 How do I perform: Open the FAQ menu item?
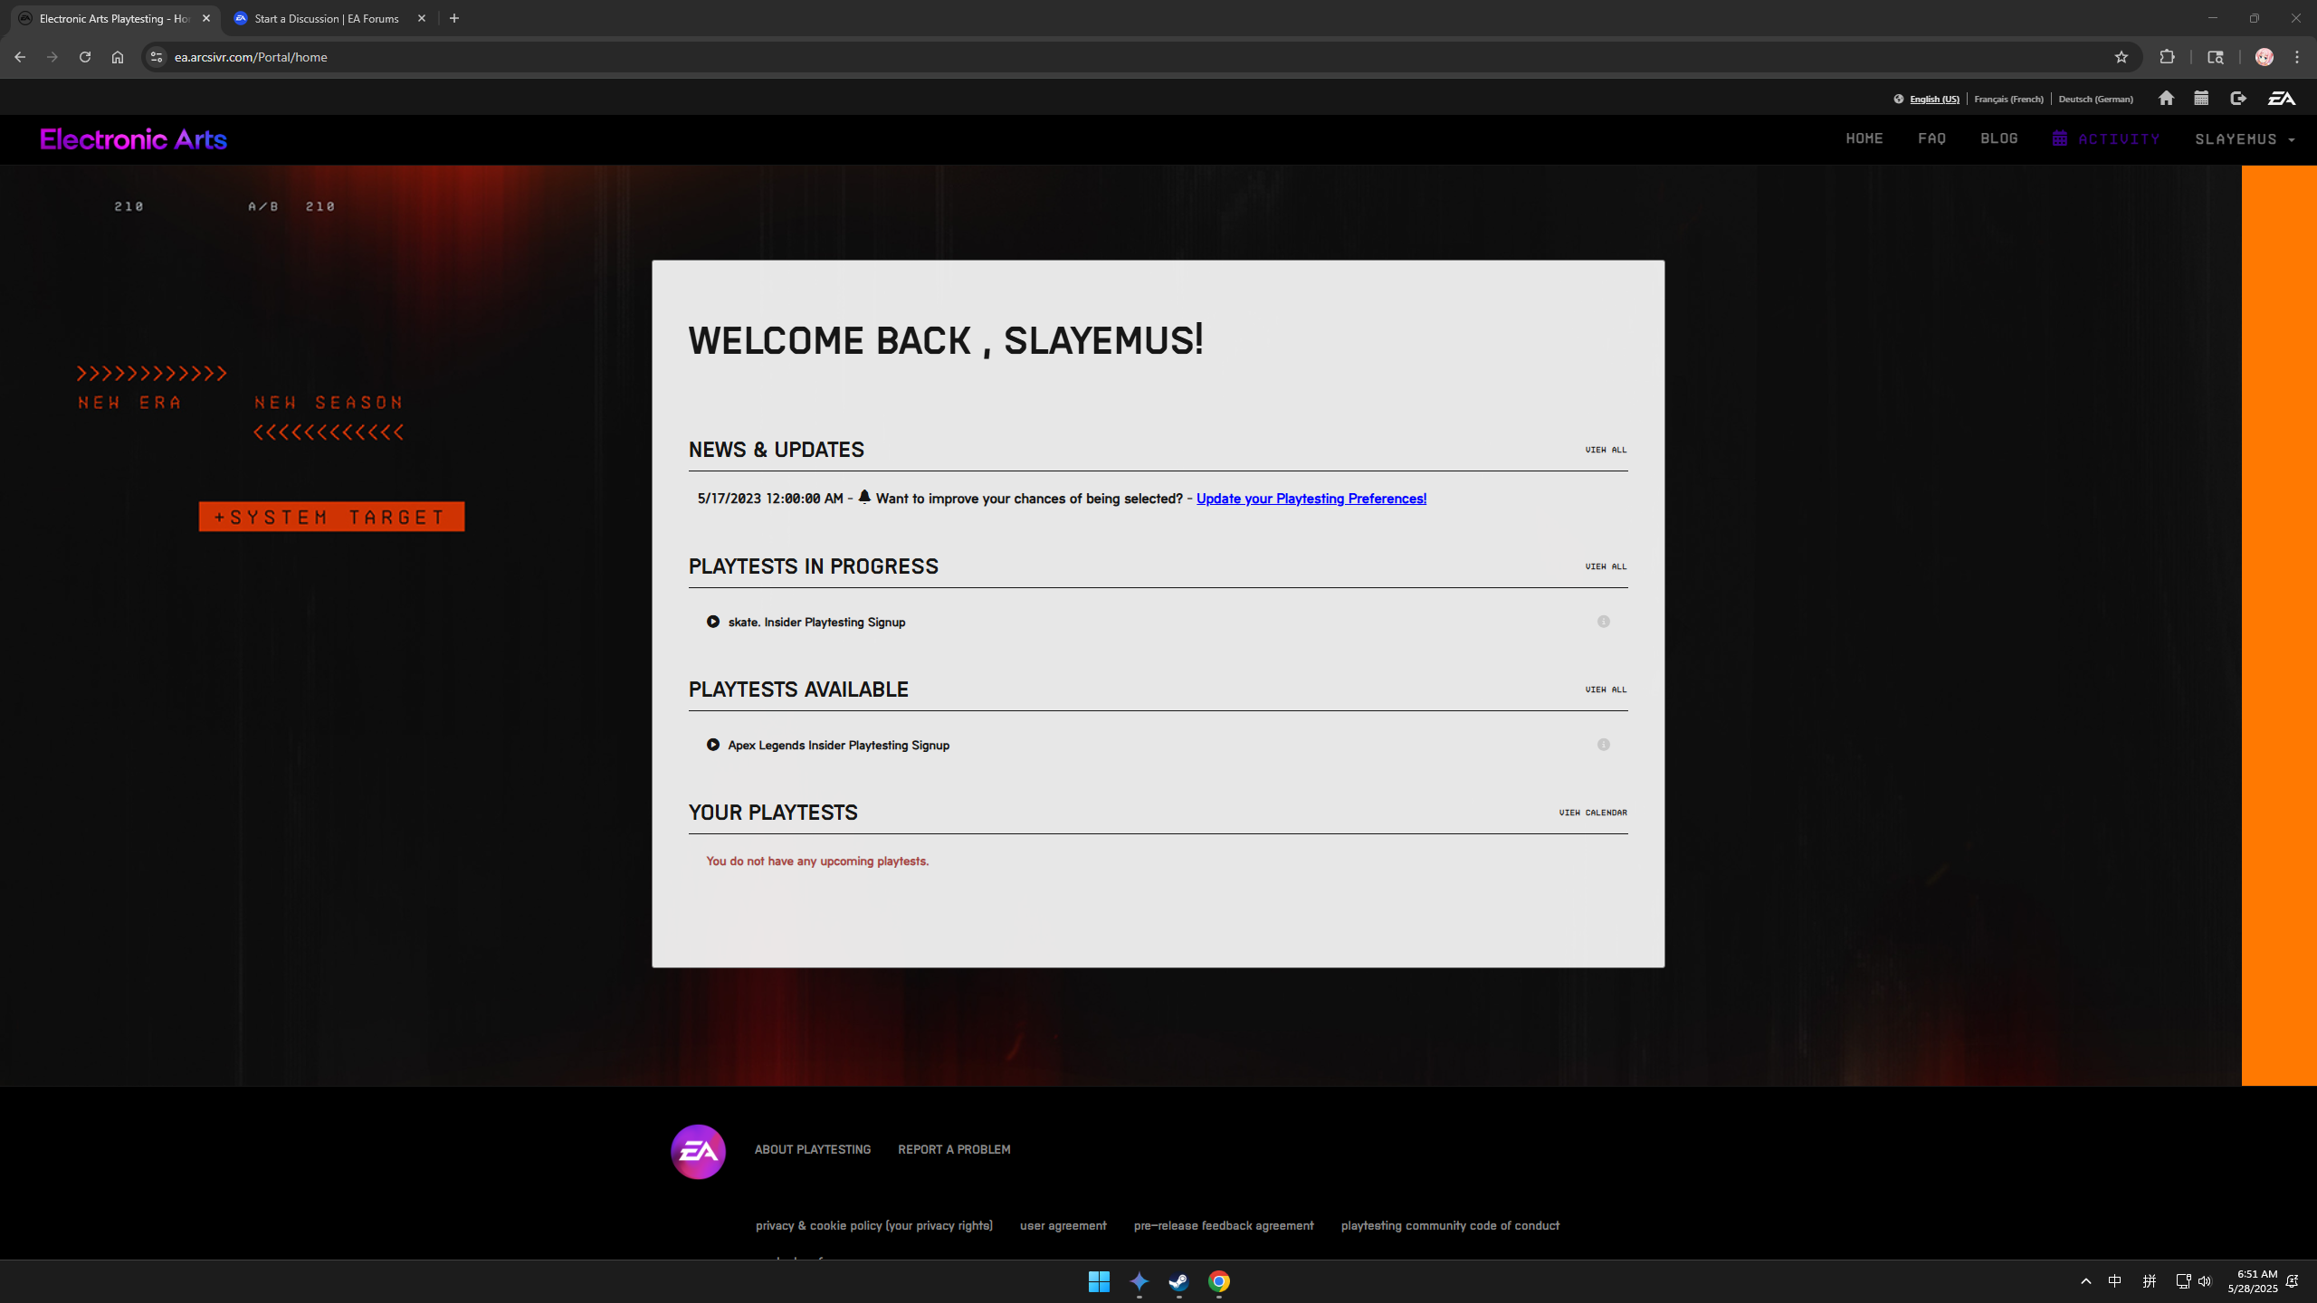[x=1931, y=138]
